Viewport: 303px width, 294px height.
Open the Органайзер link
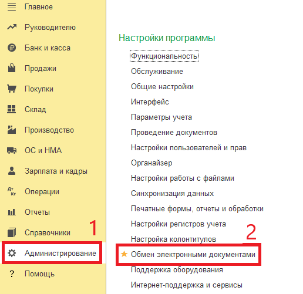coord(151,163)
